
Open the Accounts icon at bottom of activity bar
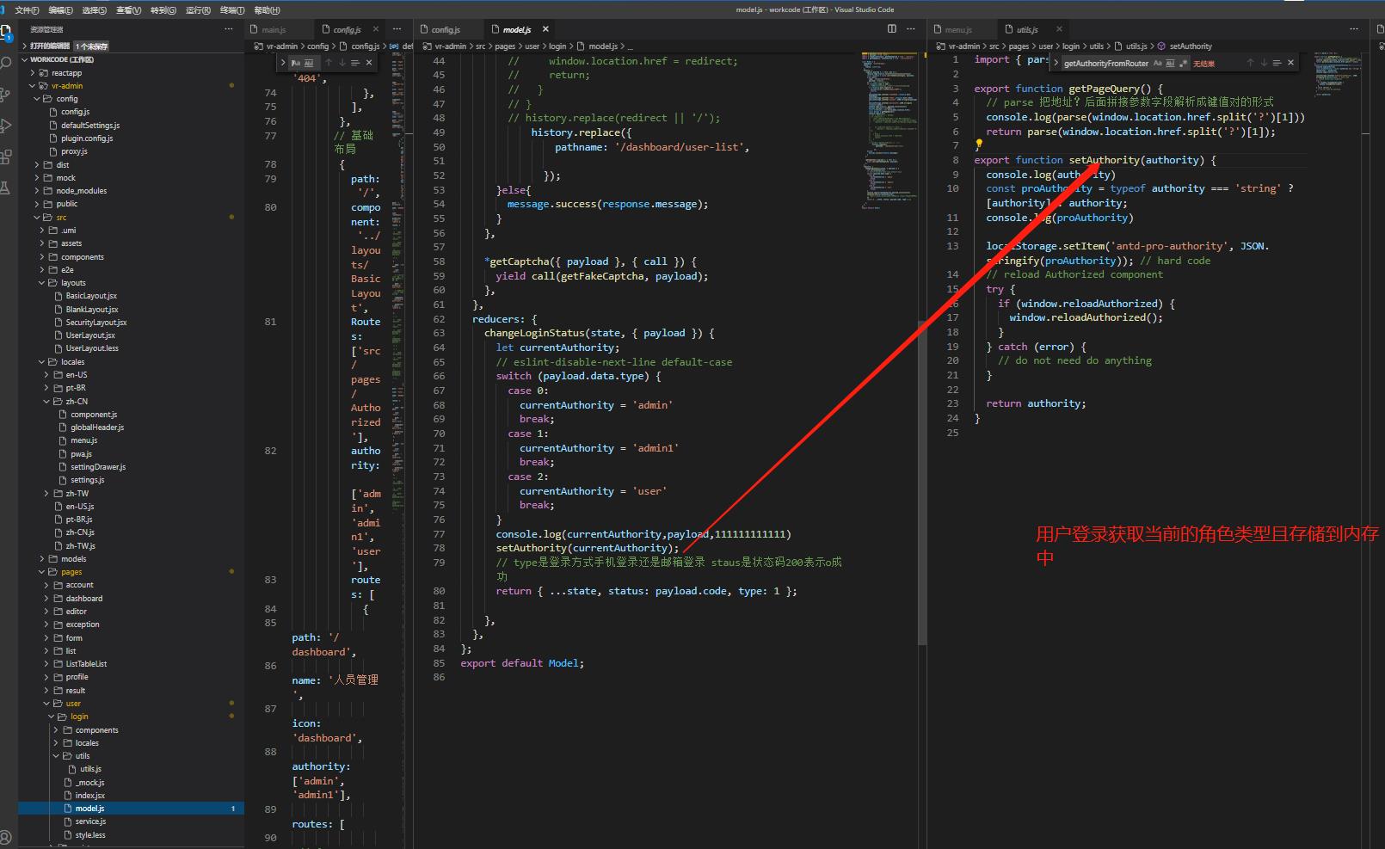tap(7, 838)
